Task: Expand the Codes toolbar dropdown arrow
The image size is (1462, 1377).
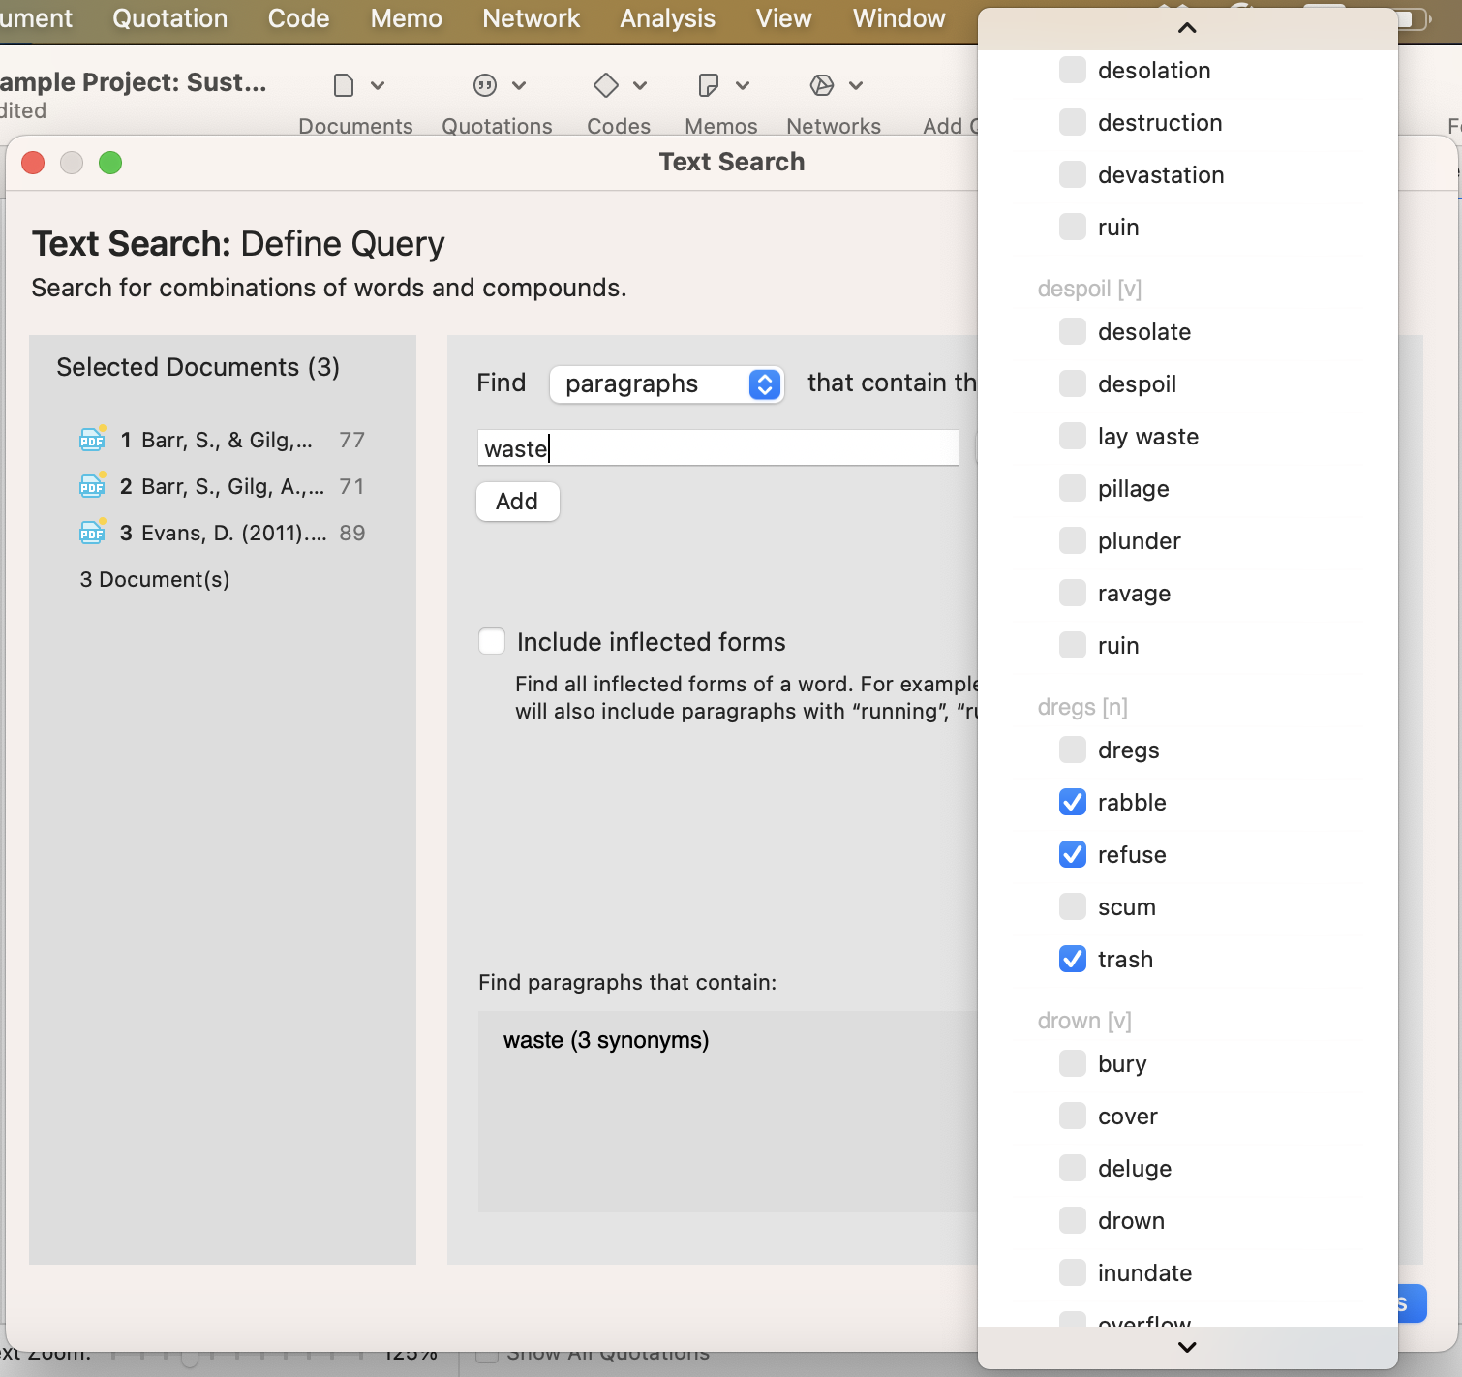Action: [x=640, y=86]
